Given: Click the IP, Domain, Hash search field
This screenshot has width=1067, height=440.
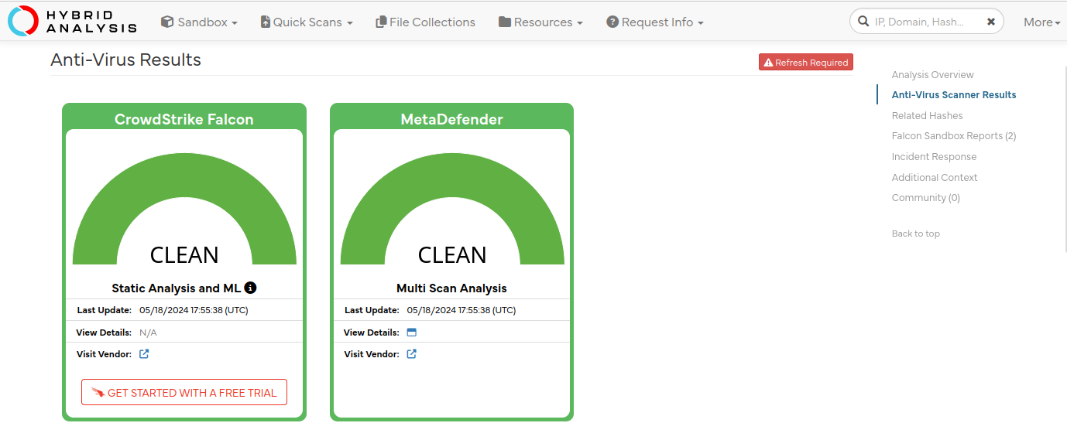Looking at the screenshot, I should click(926, 22).
